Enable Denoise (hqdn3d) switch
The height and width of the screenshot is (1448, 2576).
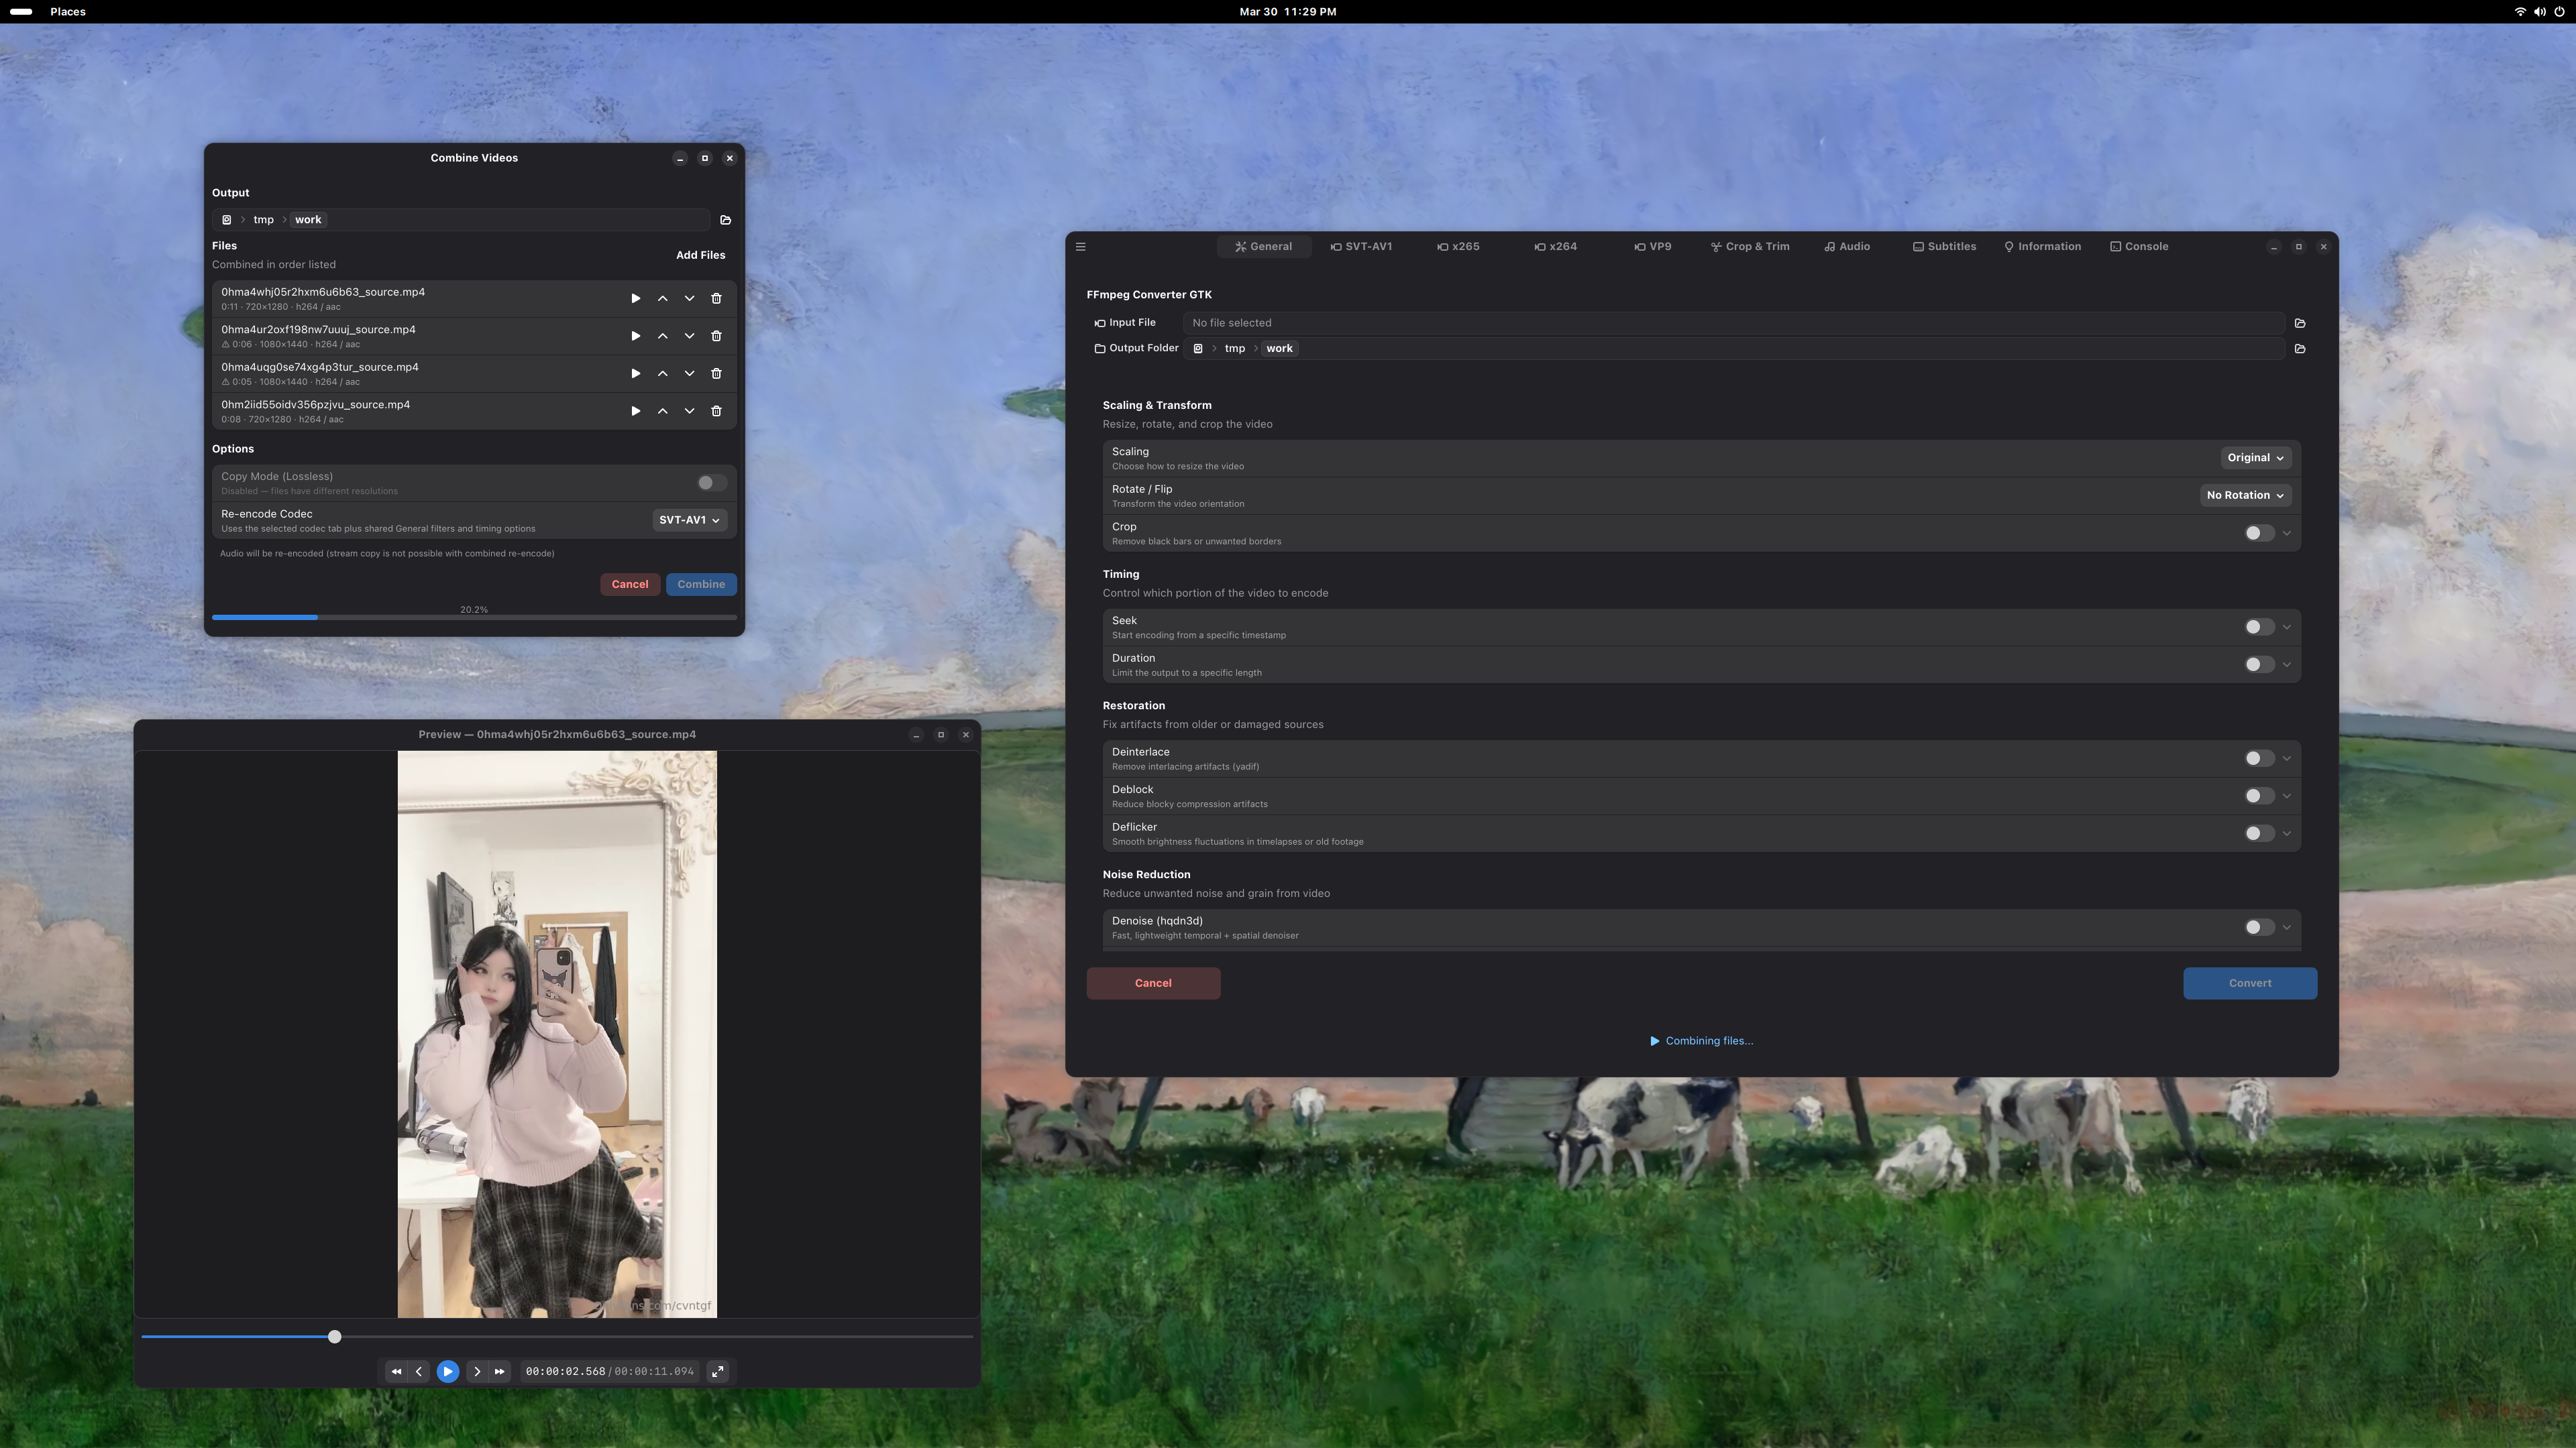click(x=2258, y=927)
